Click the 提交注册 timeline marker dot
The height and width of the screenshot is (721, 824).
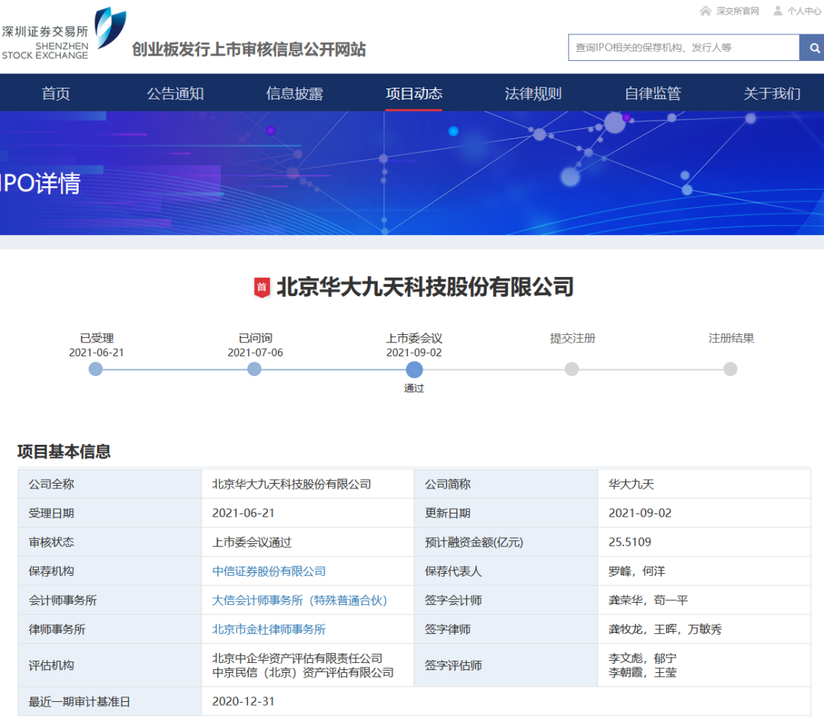571,369
